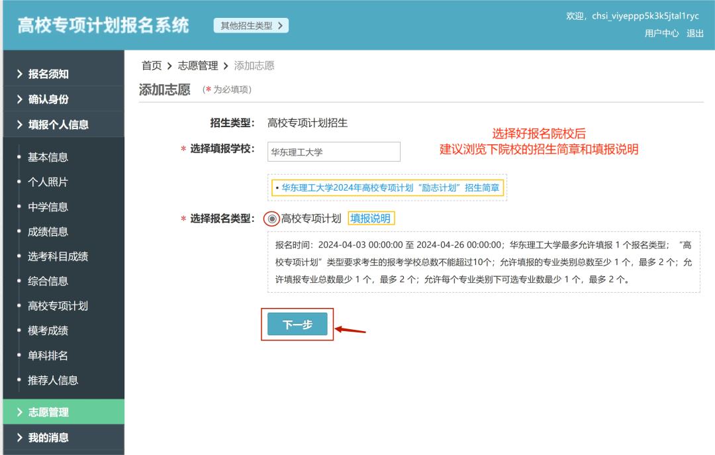This screenshot has width=715, height=455.
Task: Navigate to 首页 via breadcrumb
Action: (151, 66)
